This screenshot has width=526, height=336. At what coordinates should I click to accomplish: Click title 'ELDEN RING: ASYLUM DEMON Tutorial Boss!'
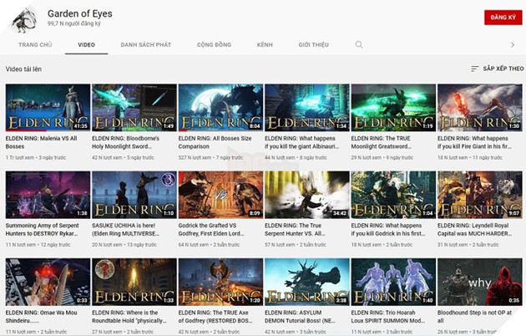300,317
